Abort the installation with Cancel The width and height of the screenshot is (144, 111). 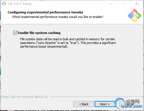129,104
